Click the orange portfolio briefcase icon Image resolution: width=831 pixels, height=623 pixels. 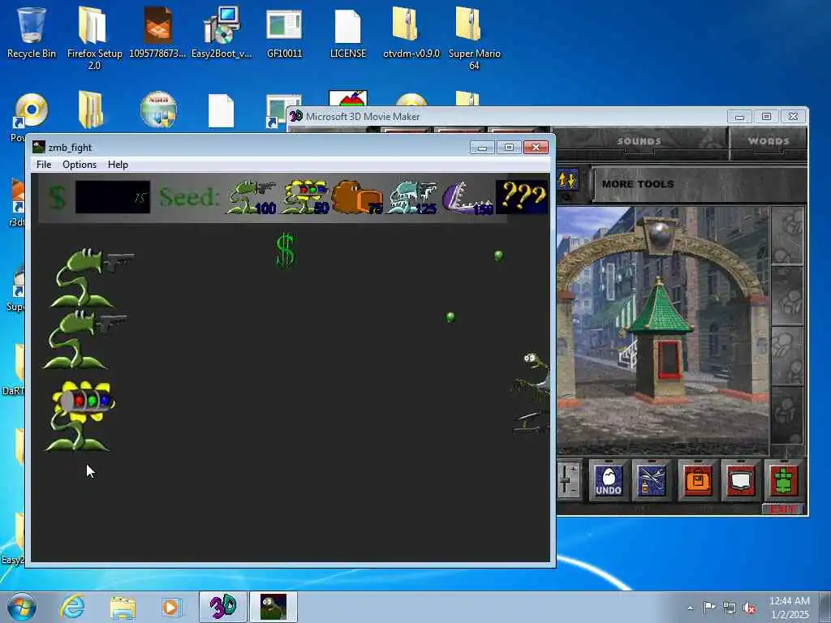click(x=698, y=480)
